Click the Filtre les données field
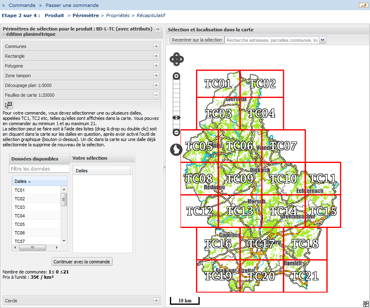The height and width of the screenshot is (308, 370). [x=40, y=169]
